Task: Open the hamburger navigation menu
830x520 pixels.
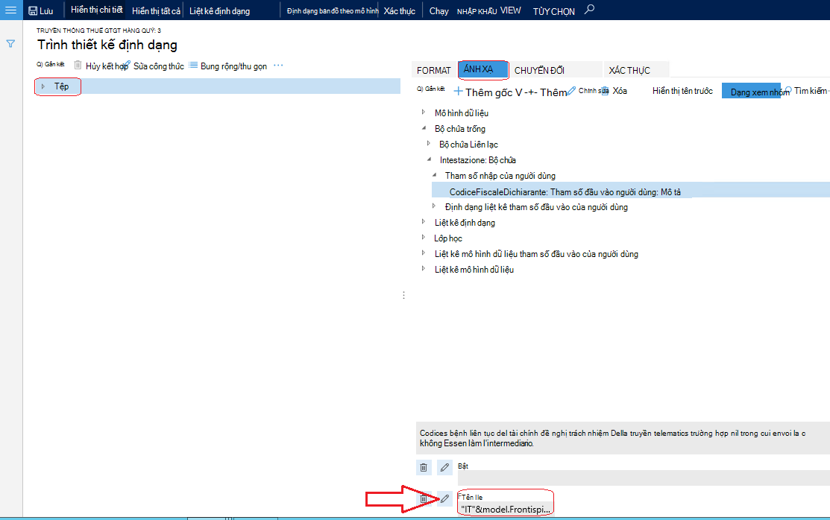Action: 10,10
